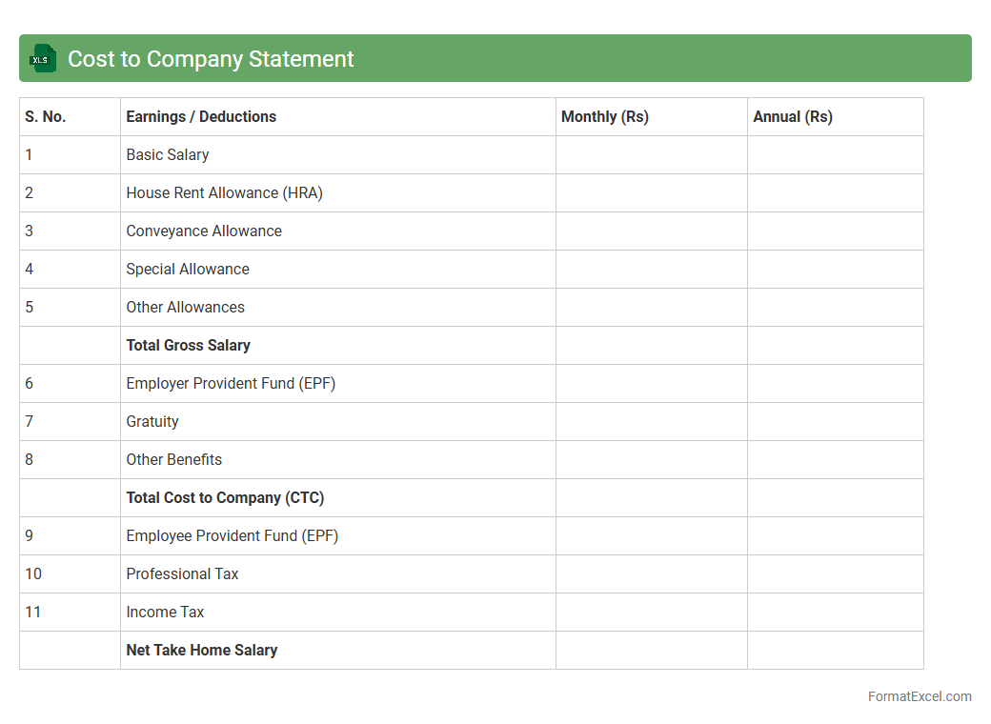
Task: Open the FormatExcel.com link
Action: tap(919, 696)
